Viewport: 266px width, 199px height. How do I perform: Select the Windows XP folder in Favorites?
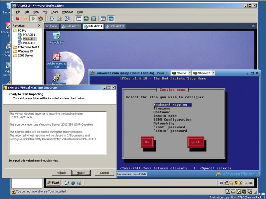coord(23,51)
